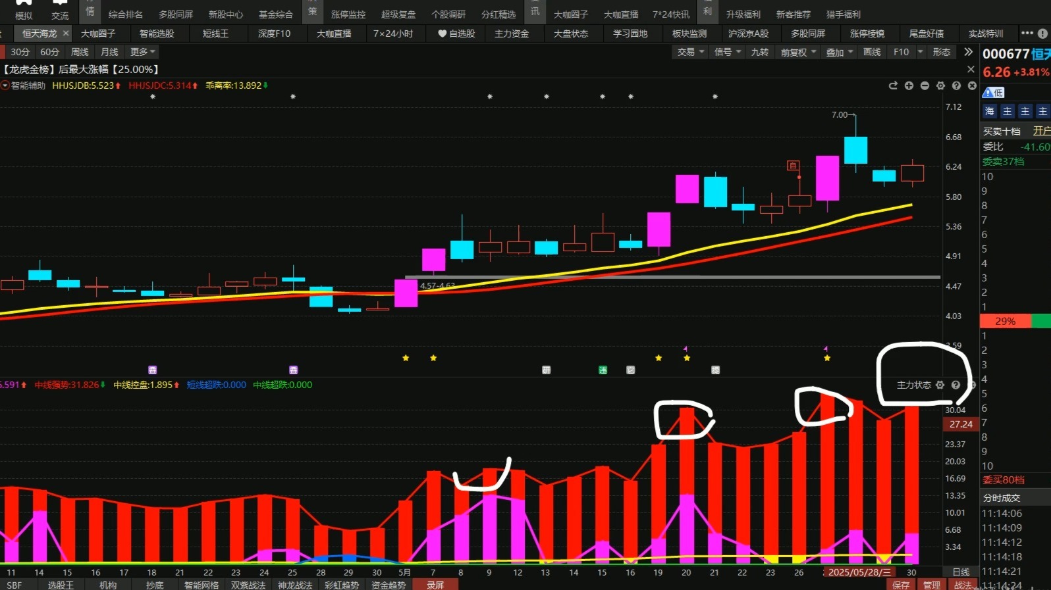Viewport: 1051px width, 590px height.
Task: Open the 更多 period dropdown
Action: (142, 52)
